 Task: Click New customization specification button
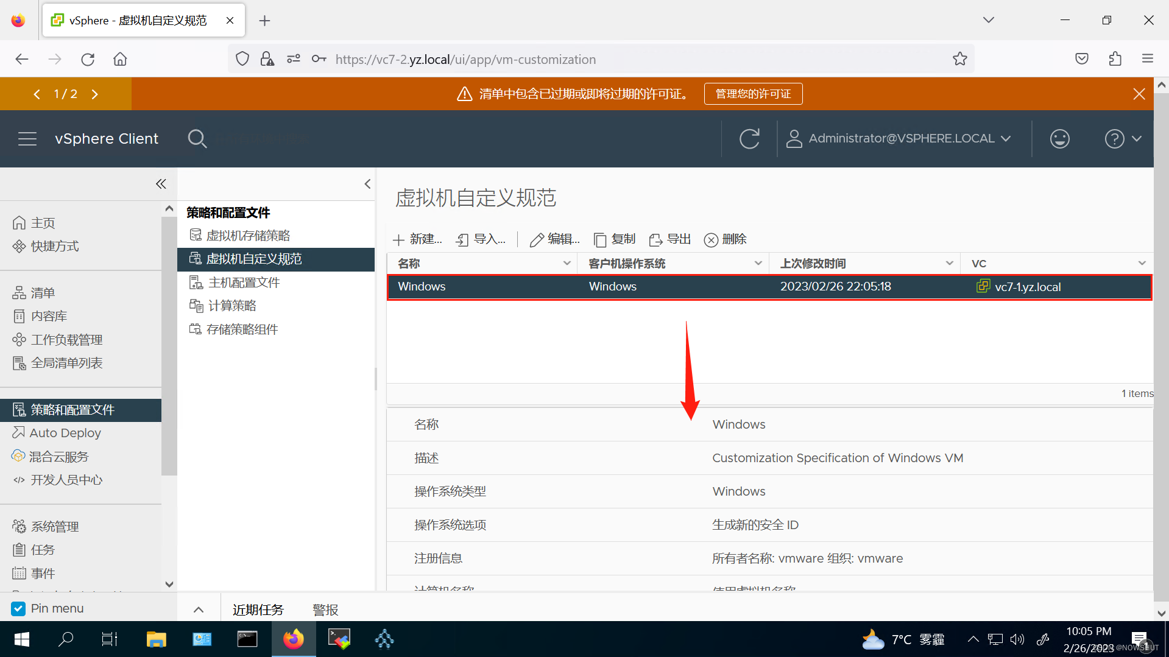(418, 239)
